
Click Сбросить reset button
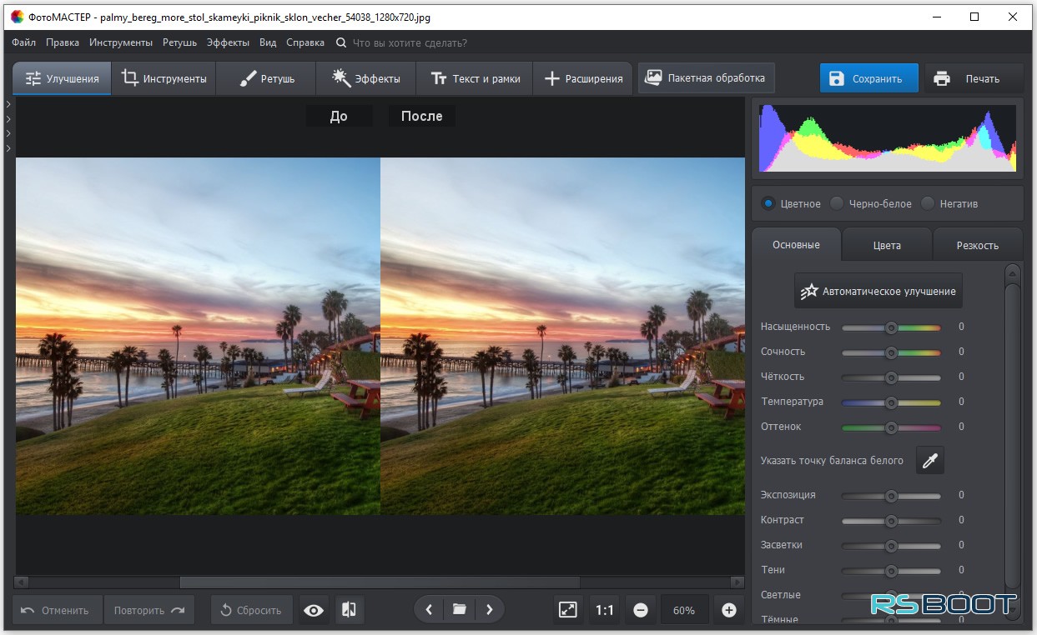click(x=251, y=610)
